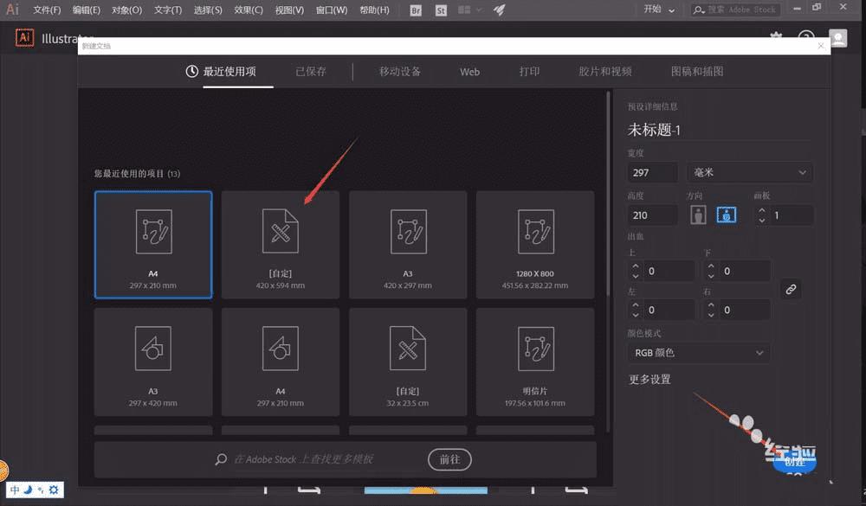Image resolution: width=866 pixels, height=506 pixels.
Task: Click the height field showing 210
Action: click(652, 215)
